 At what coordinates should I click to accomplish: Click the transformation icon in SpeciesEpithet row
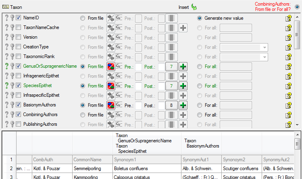(110, 86)
